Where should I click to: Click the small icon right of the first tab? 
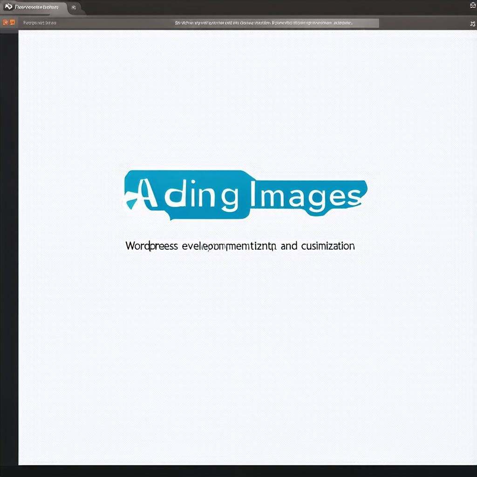(x=74, y=7)
